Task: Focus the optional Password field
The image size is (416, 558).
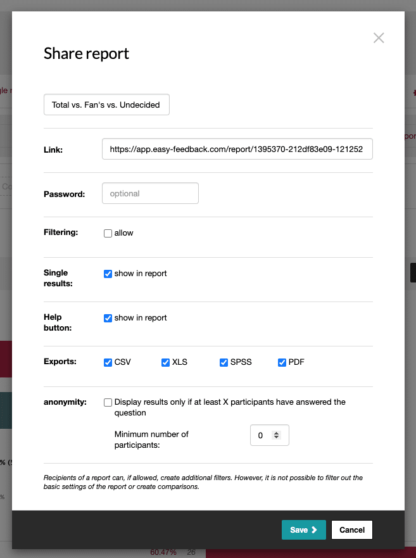Action: 150,193
